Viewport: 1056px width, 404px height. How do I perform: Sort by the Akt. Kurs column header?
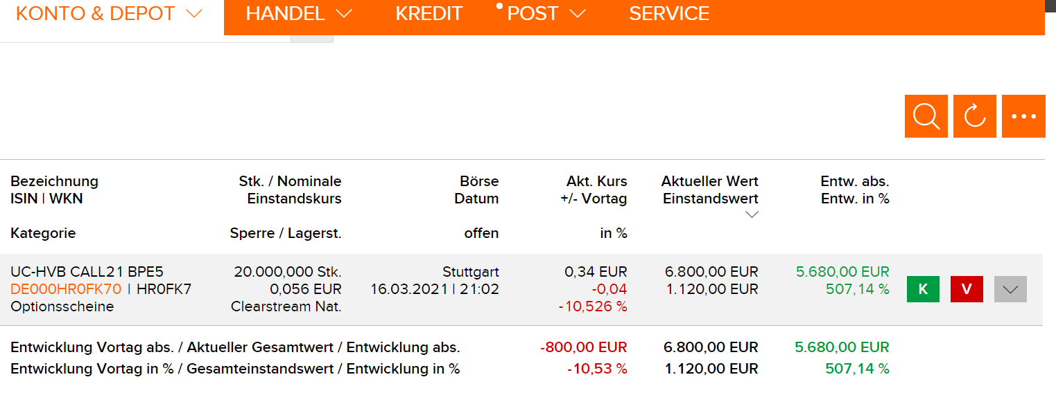(596, 181)
